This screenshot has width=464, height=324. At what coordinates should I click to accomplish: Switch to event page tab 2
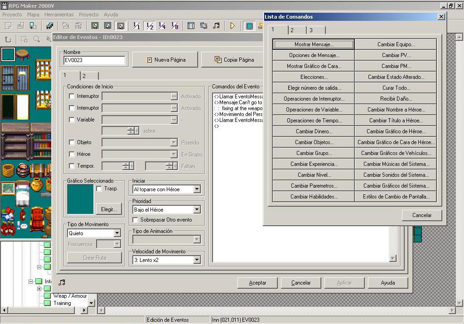[x=89, y=76]
